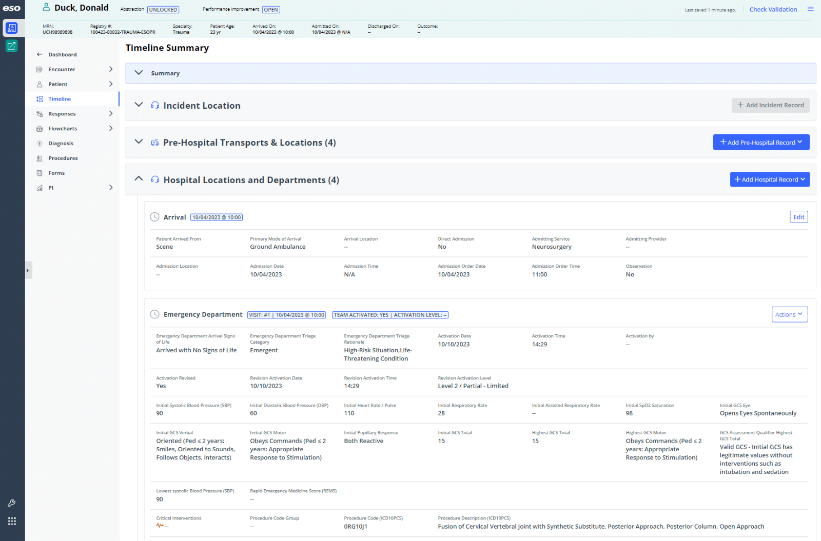
Task: Click the back arrow beside Dashboard
Action: [x=40, y=54]
